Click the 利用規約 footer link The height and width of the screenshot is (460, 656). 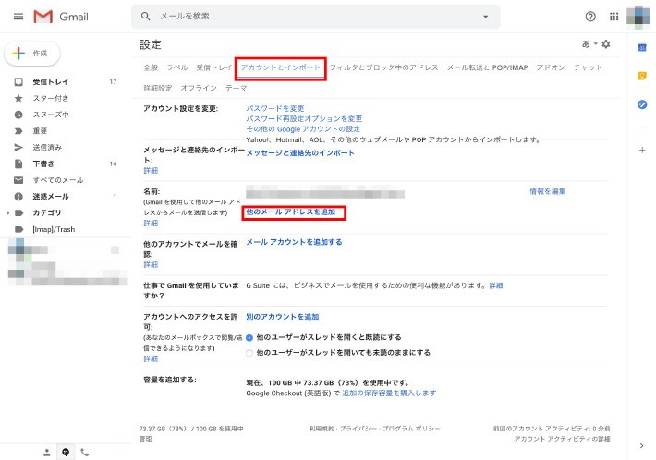[322, 429]
